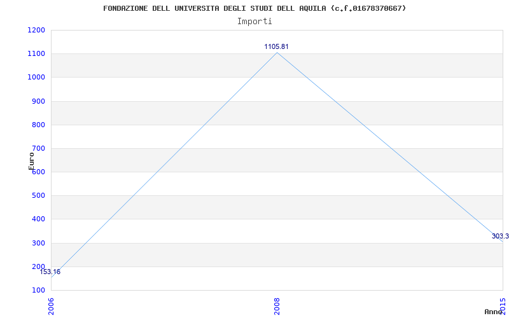Click the 2008 x-axis year label
Viewport: 509px width, 318px height.
point(277,306)
